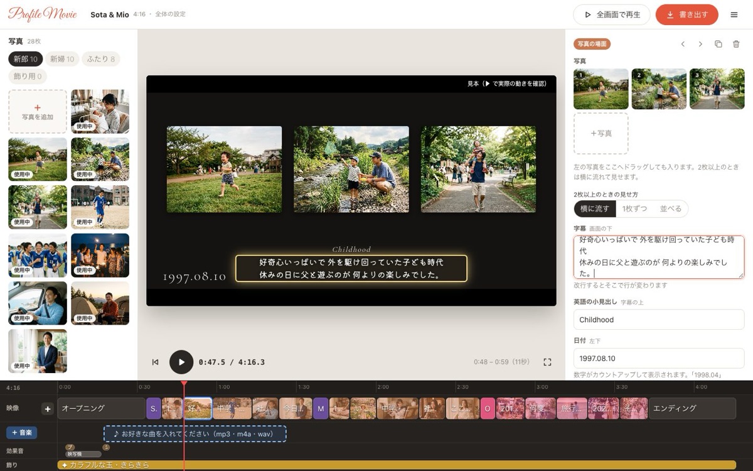Open the hamburger menu in the header
Viewport: 753px width, 471px height.
[734, 14]
